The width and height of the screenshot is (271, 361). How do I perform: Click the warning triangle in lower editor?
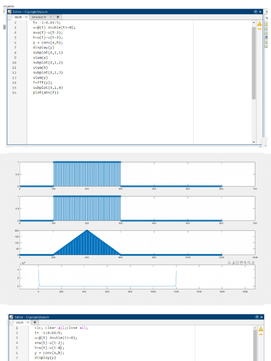click(x=261, y=329)
